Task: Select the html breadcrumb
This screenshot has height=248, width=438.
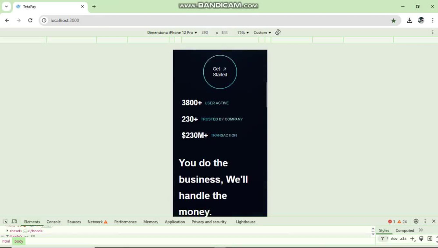Action: [6, 241]
